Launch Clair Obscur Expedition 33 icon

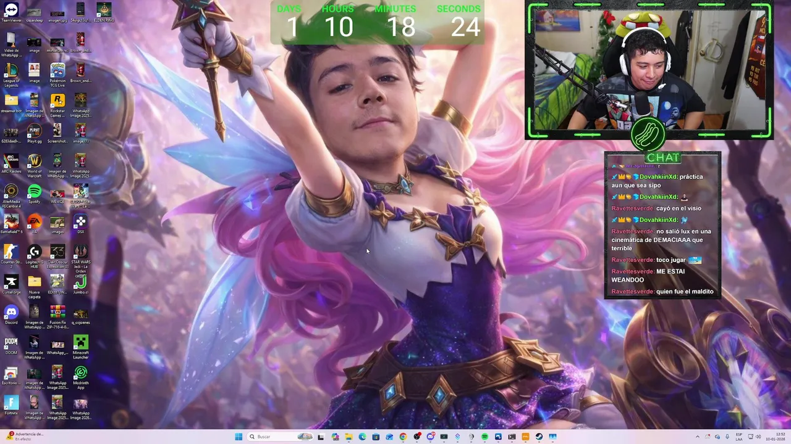tap(57, 257)
